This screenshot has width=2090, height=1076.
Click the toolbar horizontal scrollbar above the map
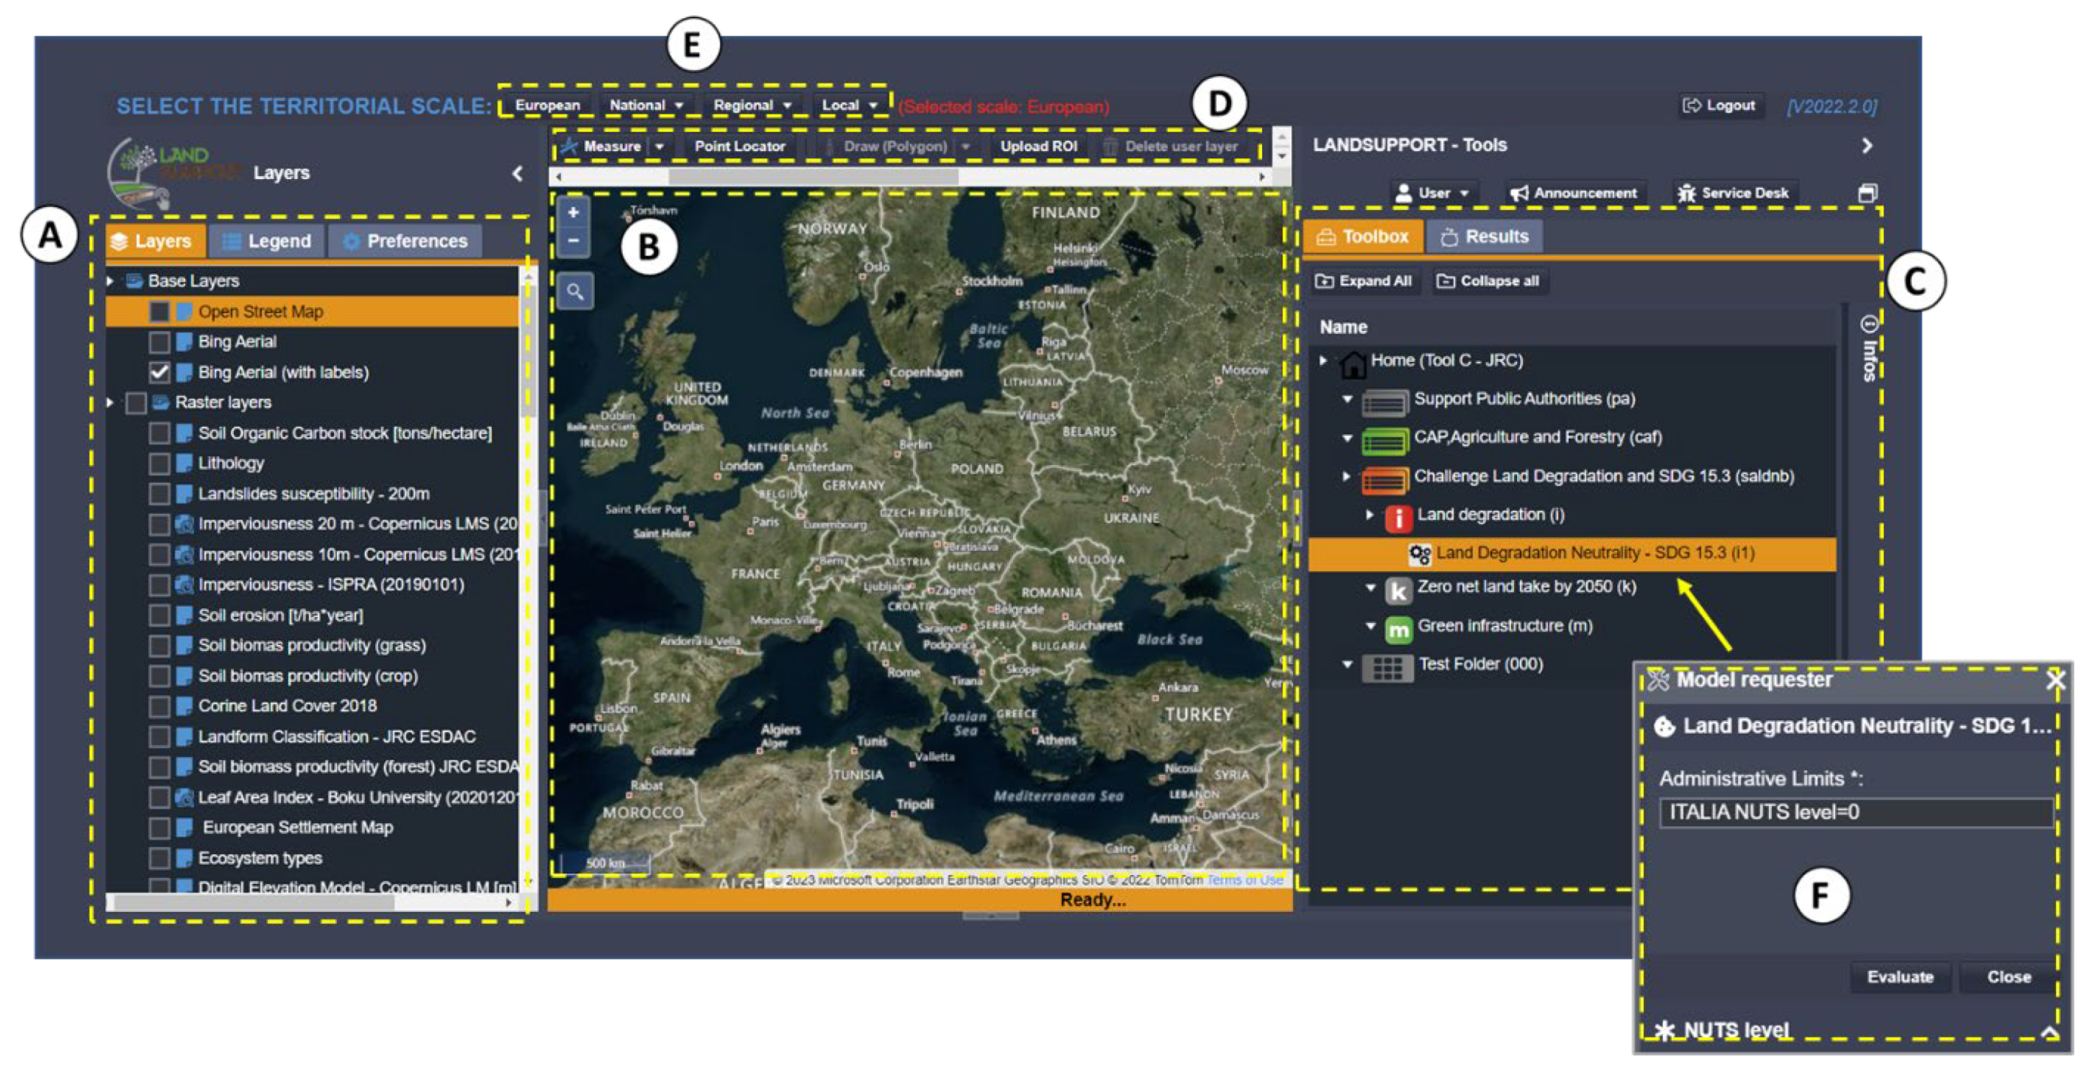click(811, 176)
